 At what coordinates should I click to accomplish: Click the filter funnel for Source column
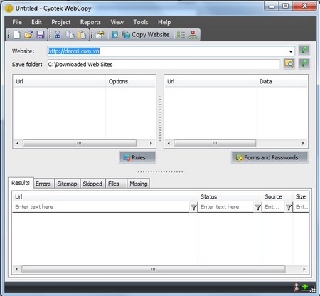tap(289, 207)
